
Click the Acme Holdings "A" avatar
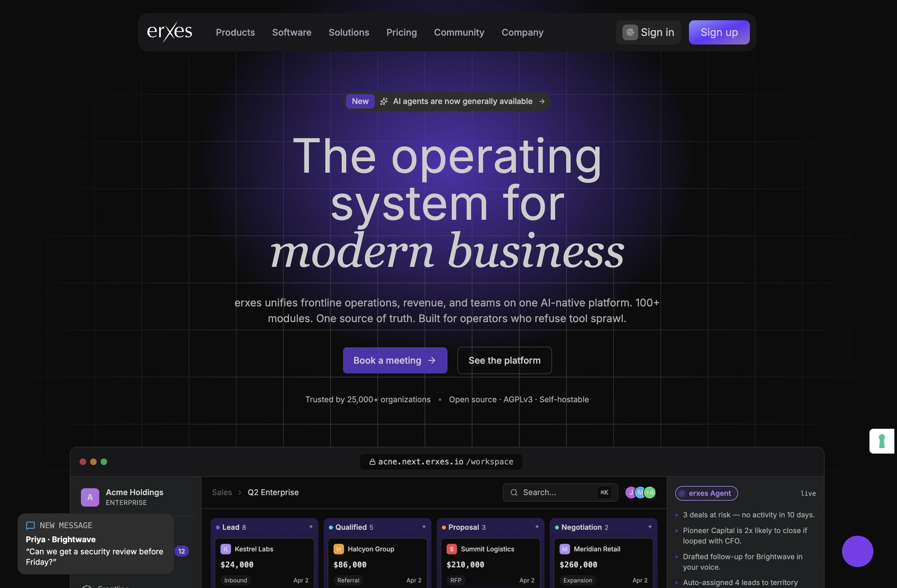pos(90,497)
